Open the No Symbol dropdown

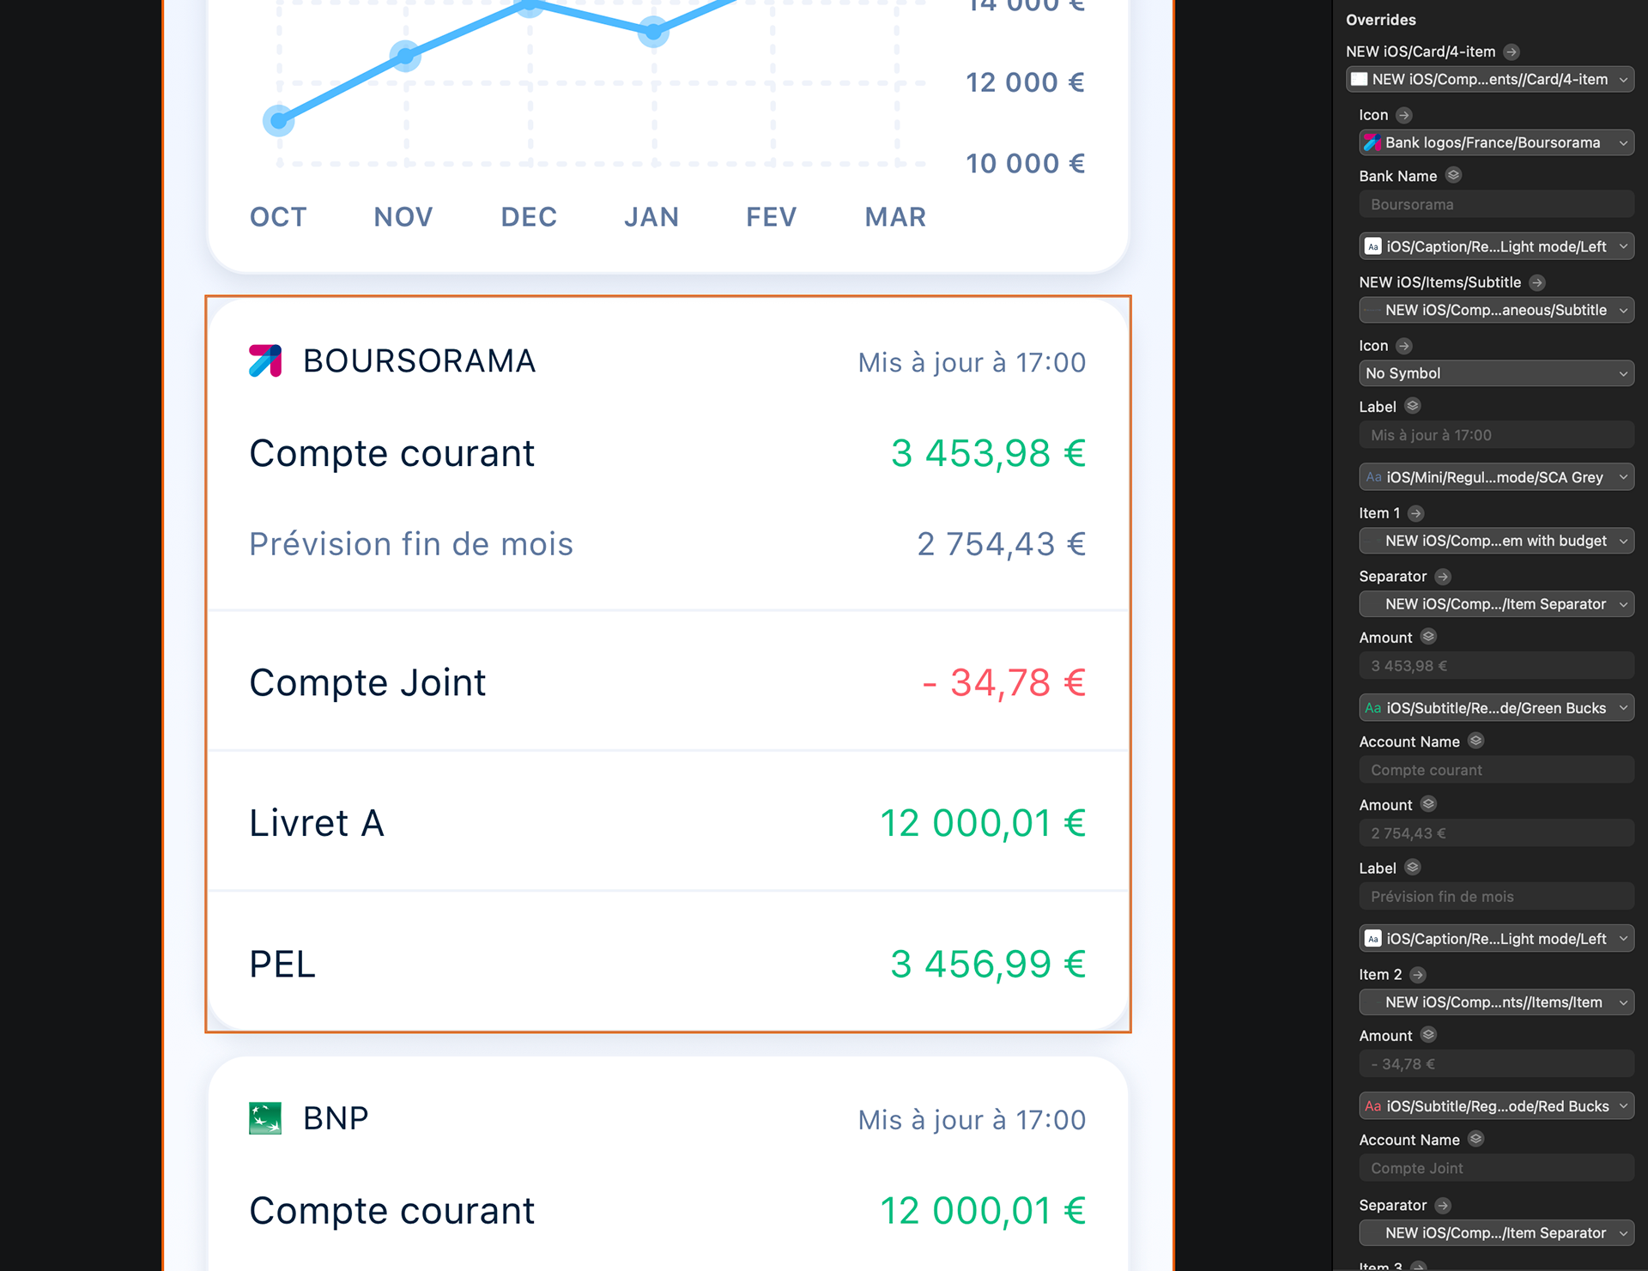point(1496,373)
